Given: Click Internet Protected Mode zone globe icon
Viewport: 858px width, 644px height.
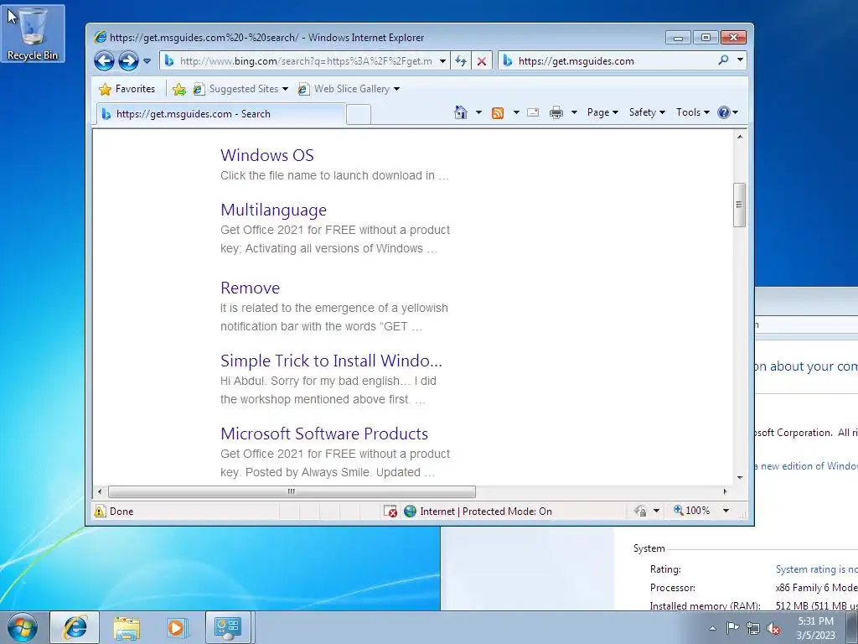Looking at the screenshot, I should 410,511.
